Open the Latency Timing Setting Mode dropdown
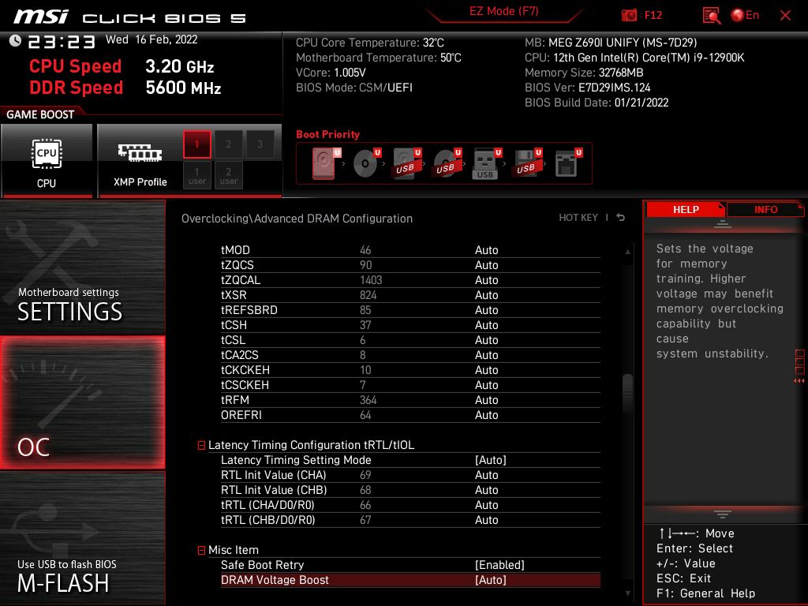The height and width of the screenshot is (606, 808). [x=491, y=460]
